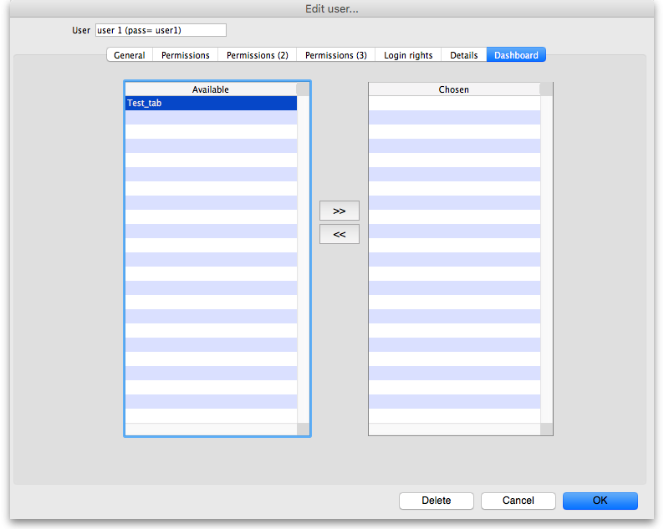
Task: Select the Dashboard tab
Action: 516,55
